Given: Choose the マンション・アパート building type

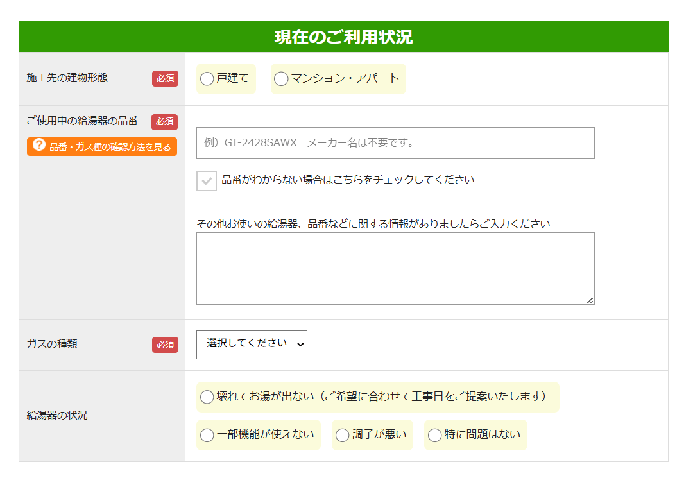Looking at the screenshot, I should tap(281, 79).
